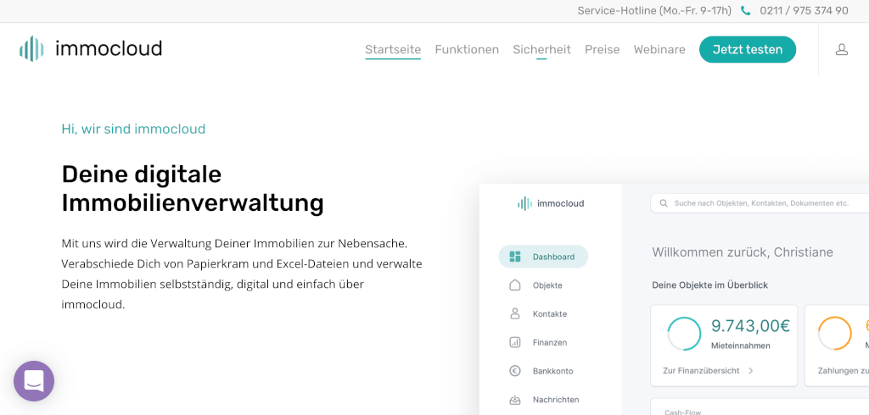Click the search magnifier icon
This screenshot has height=415, width=869.
(664, 203)
